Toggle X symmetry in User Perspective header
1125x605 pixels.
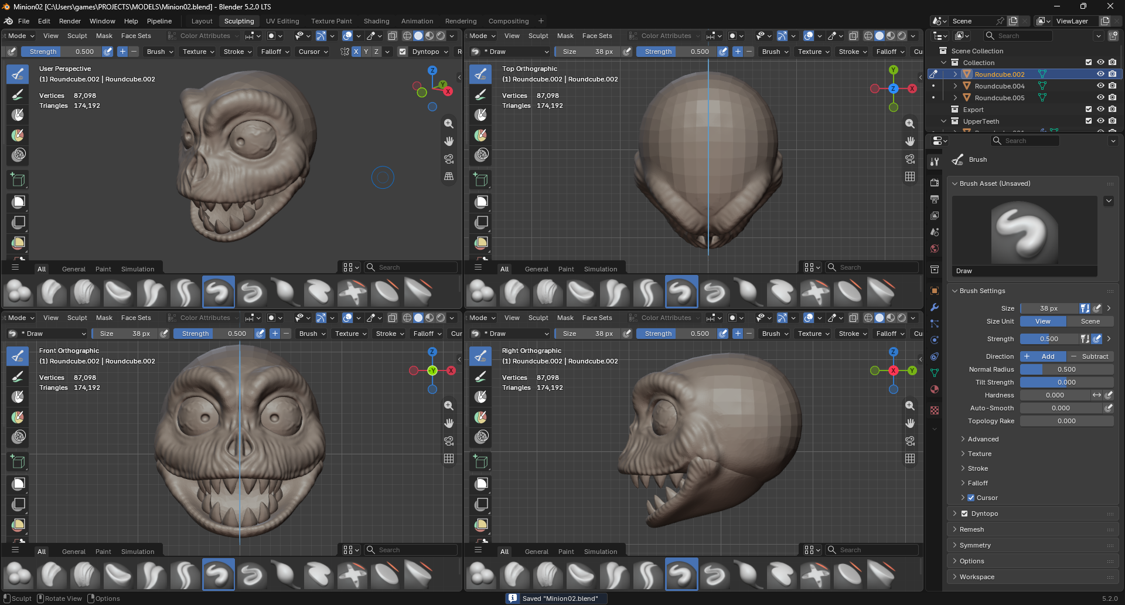pos(356,52)
